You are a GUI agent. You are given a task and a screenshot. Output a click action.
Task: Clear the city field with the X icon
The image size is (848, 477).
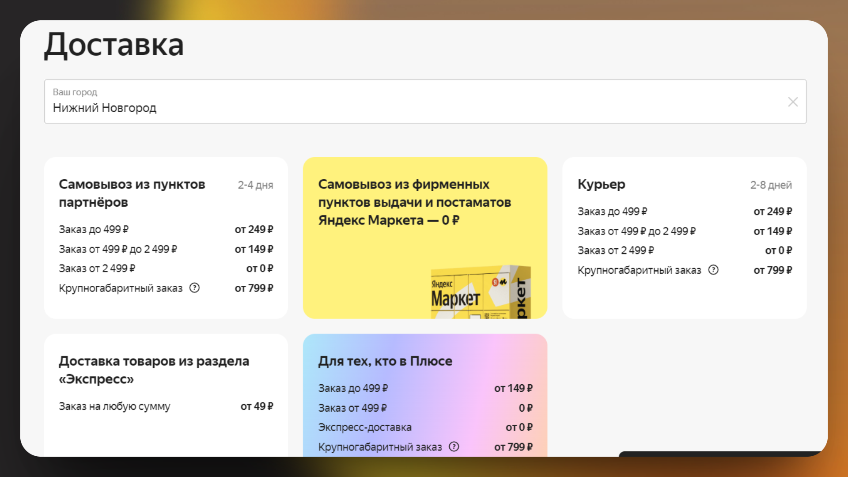point(793,102)
